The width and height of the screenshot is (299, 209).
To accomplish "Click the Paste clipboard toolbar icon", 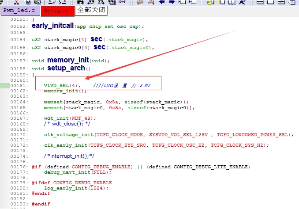I will point(37,2).
